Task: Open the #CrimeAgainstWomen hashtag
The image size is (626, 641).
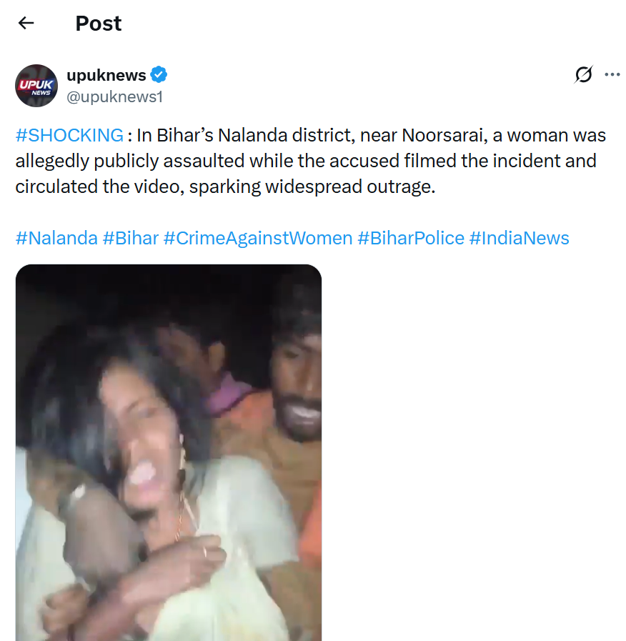Action: pos(258,238)
